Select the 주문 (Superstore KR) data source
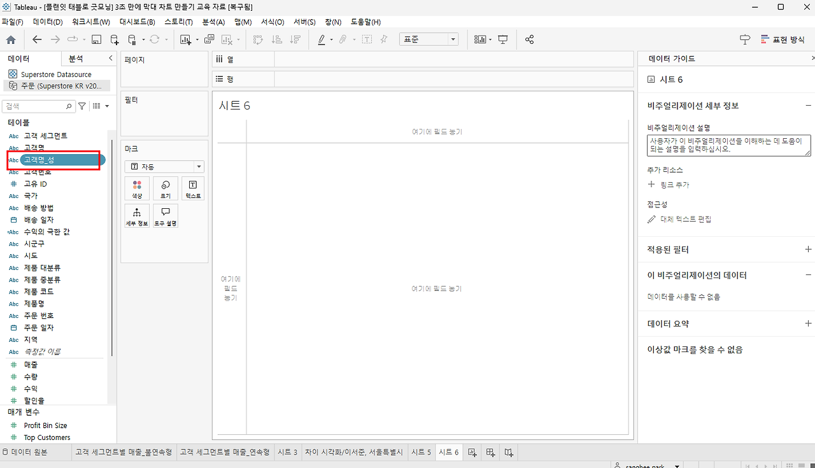The image size is (815, 468). 57,85
